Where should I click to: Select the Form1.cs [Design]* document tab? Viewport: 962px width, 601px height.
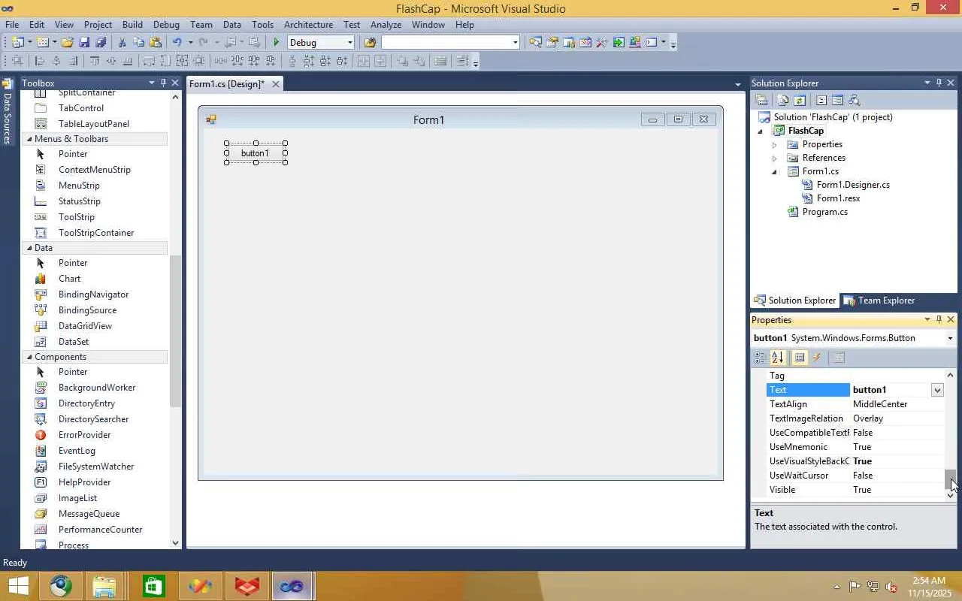point(227,84)
